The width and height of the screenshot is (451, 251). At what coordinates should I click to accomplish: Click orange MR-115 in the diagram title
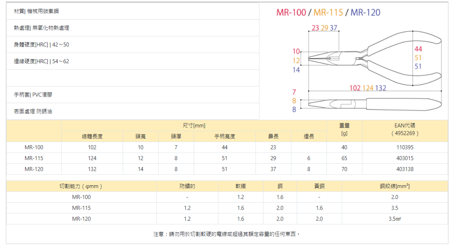(x=328, y=13)
